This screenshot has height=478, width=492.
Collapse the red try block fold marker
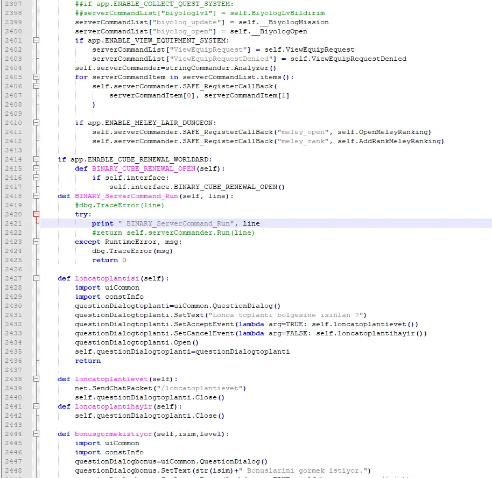coord(37,214)
